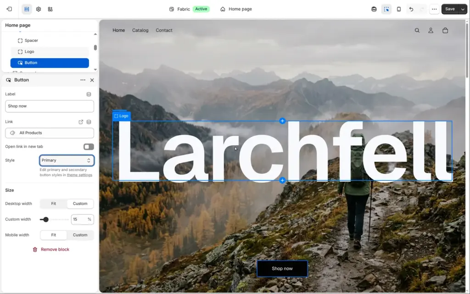Viewport: 470px width, 294px height.
Task: Open Button panel more options menu
Action: click(x=83, y=80)
